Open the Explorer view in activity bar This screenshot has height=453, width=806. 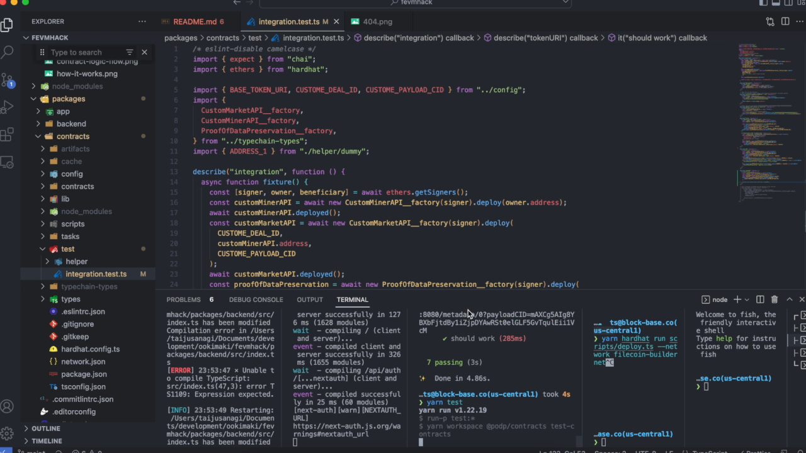7,25
